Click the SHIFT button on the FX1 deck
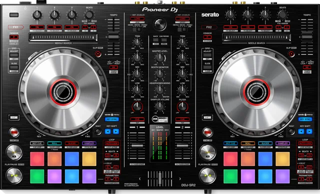This screenshot has height=194, width=320. (x=14, y=117)
